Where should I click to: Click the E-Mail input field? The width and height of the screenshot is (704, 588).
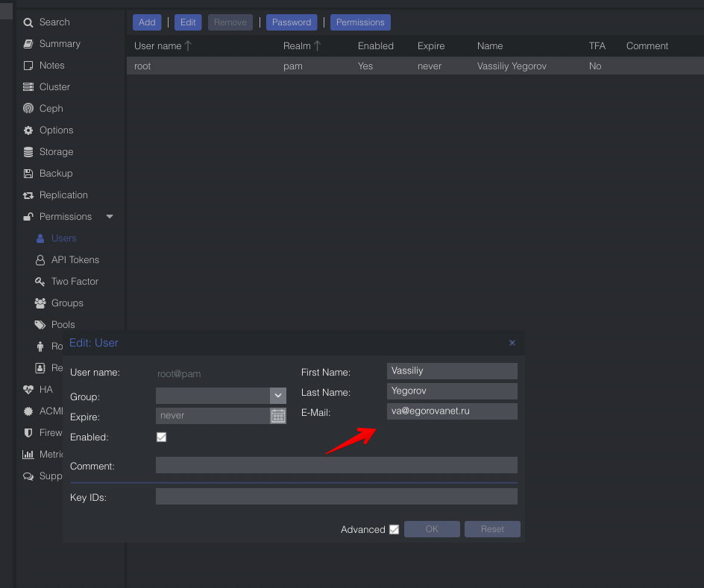pos(452,411)
